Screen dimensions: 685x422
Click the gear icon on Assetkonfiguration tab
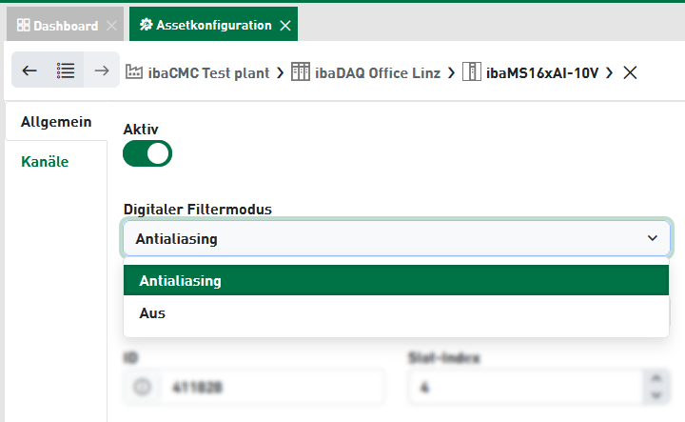(x=146, y=25)
